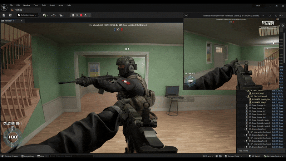
Task: Select B_HK416_Mag1 in the outliner
Action: (259, 102)
